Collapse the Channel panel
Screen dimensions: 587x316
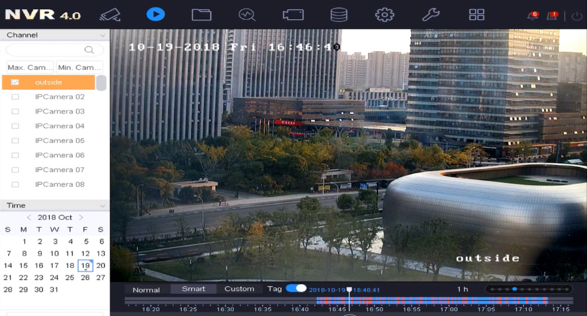point(102,35)
